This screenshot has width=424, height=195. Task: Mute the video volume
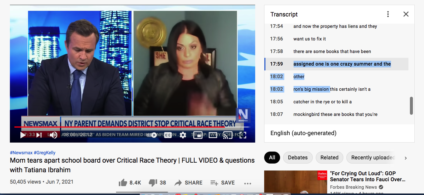[53, 135]
